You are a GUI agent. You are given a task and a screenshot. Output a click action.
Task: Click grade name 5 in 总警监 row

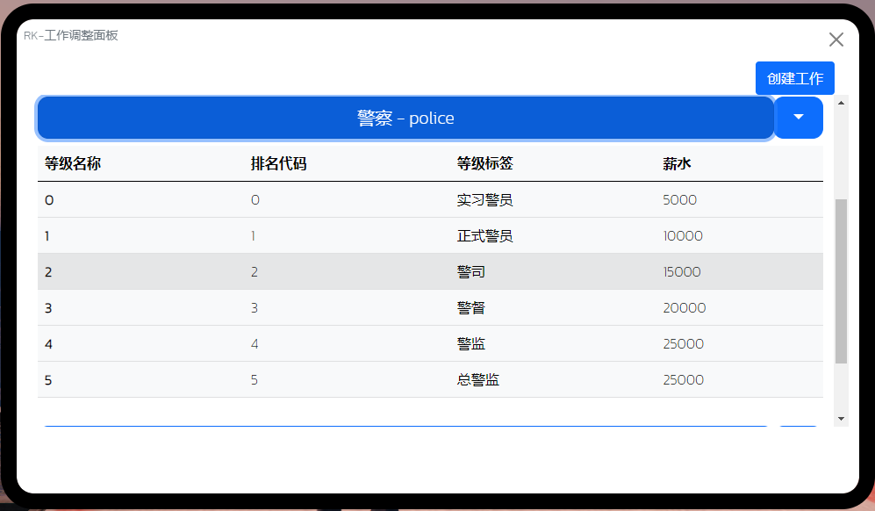click(x=48, y=380)
